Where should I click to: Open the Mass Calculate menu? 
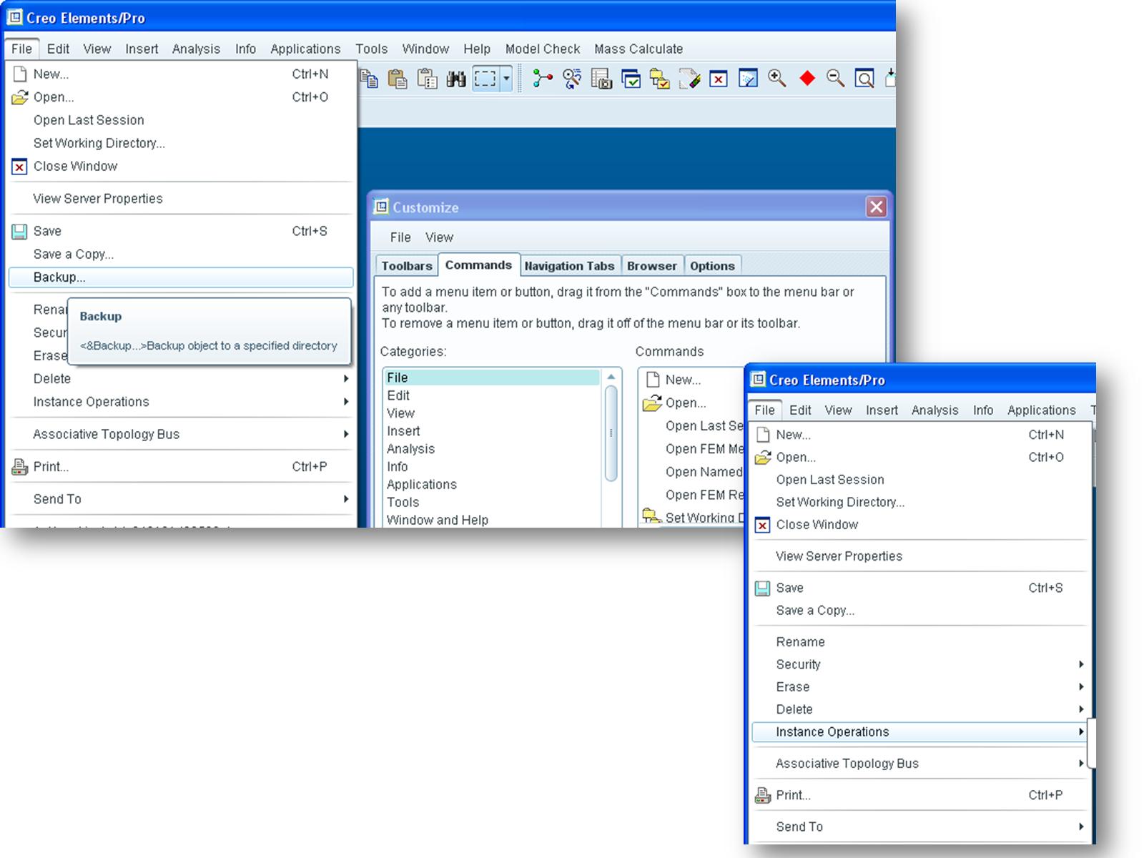[x=638, y=49]
